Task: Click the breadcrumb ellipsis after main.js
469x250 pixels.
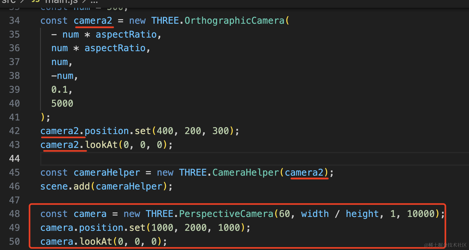Action: (94, 2)
